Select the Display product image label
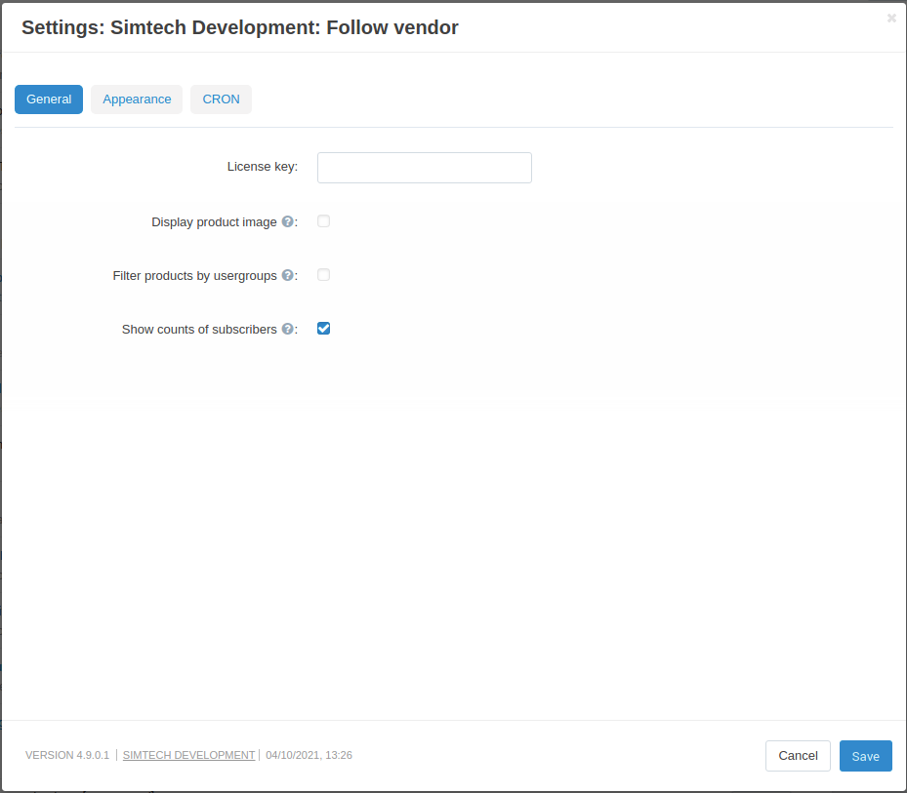 214,222
